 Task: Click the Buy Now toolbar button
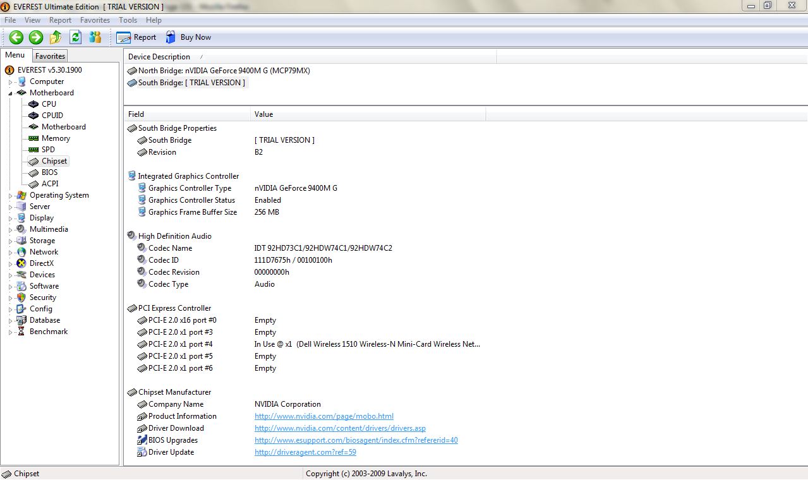point(188,37)
